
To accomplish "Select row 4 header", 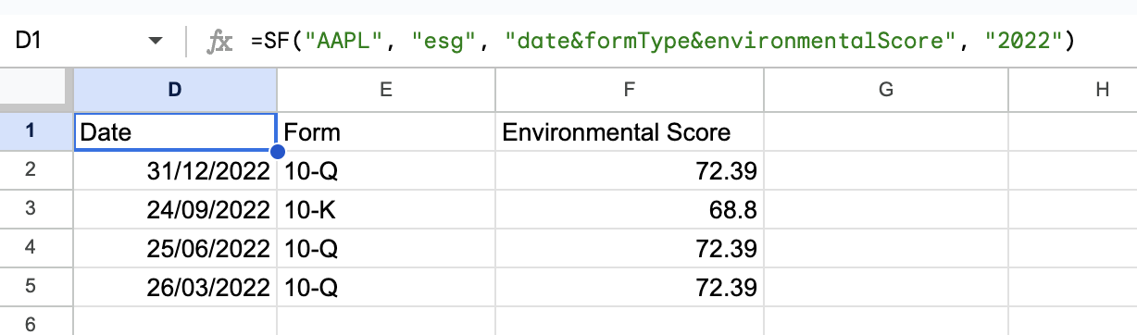I will 36,248.
